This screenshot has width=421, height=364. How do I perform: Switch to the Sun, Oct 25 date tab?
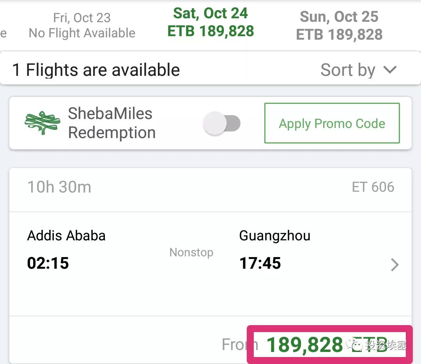[x=339, y=26]
